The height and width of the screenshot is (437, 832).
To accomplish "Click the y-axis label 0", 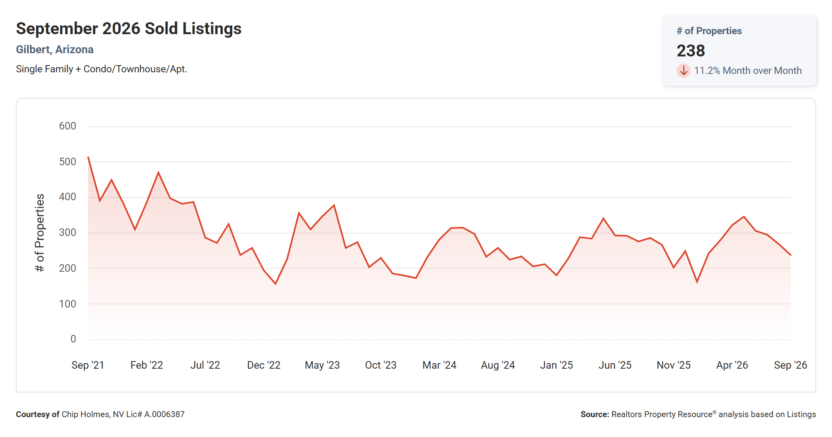I will (x=73, y=339).
